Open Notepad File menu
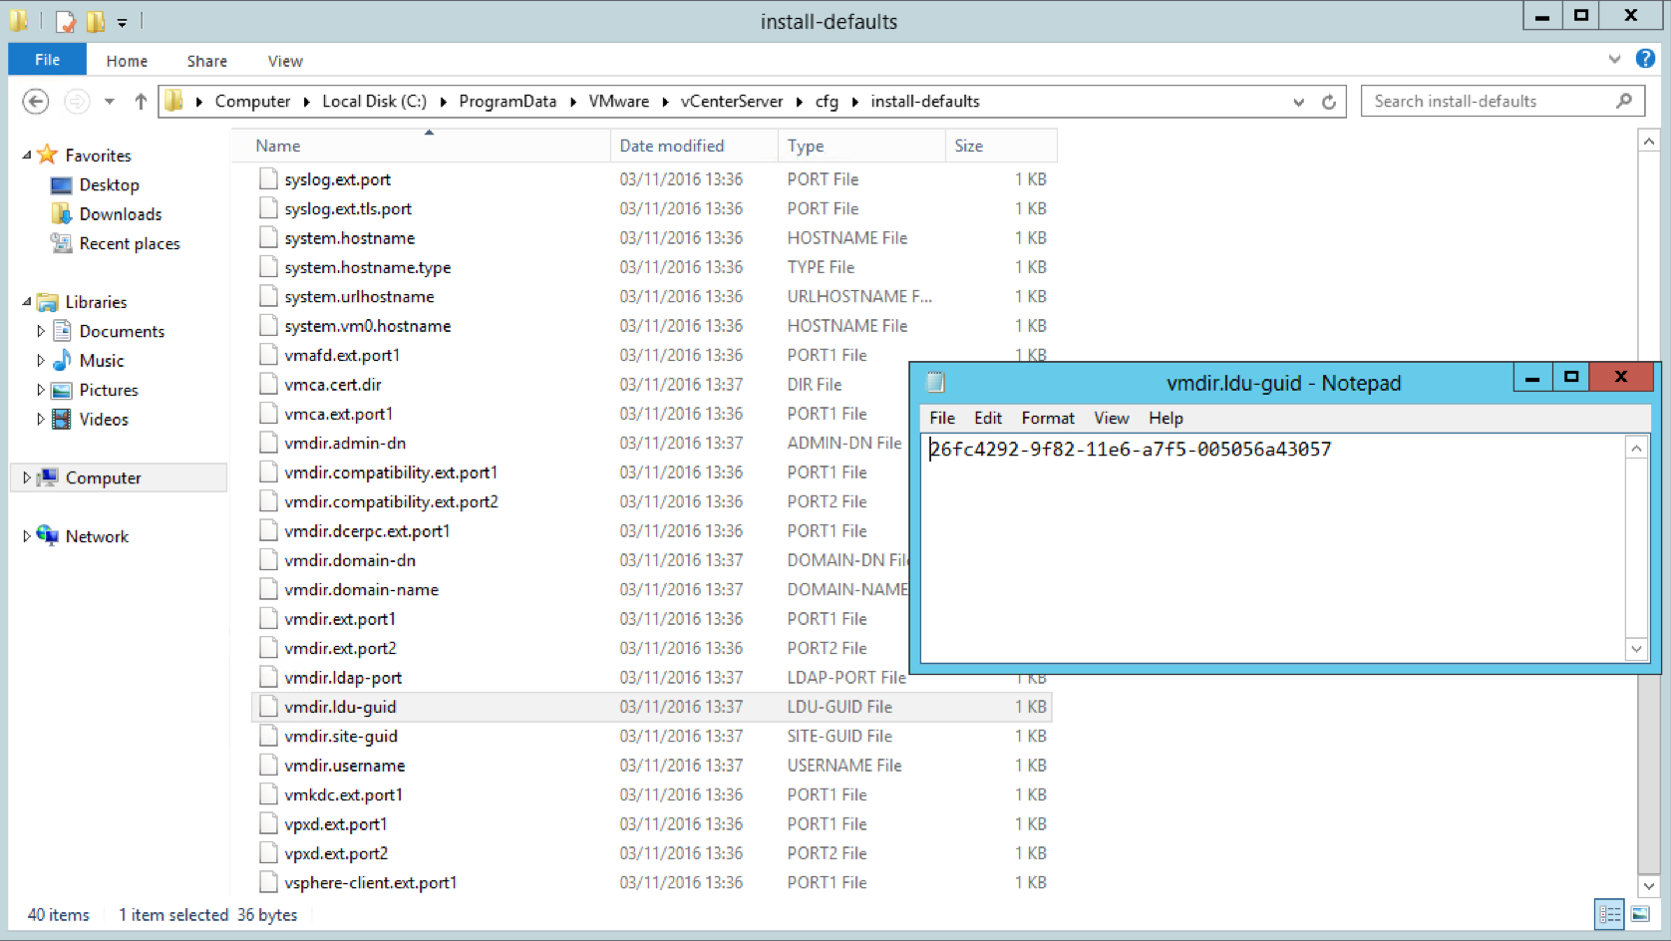Viewport: 1671px width, 941px height. 942,418
